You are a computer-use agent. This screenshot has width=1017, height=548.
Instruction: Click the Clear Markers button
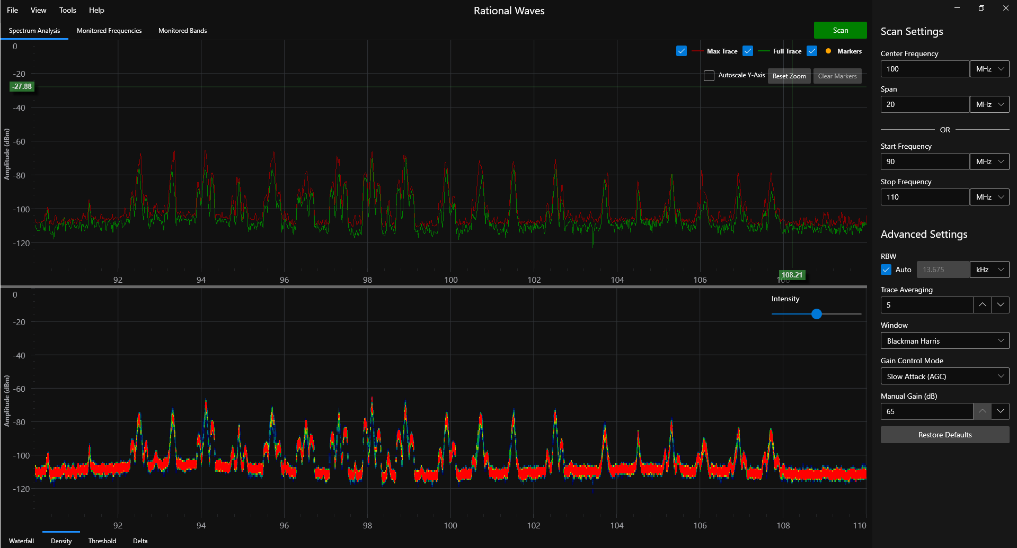[x=837, y=76]
